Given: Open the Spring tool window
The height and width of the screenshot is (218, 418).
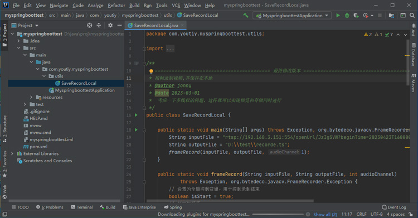Looking at the screenshot, I should [x=173, y=207].
